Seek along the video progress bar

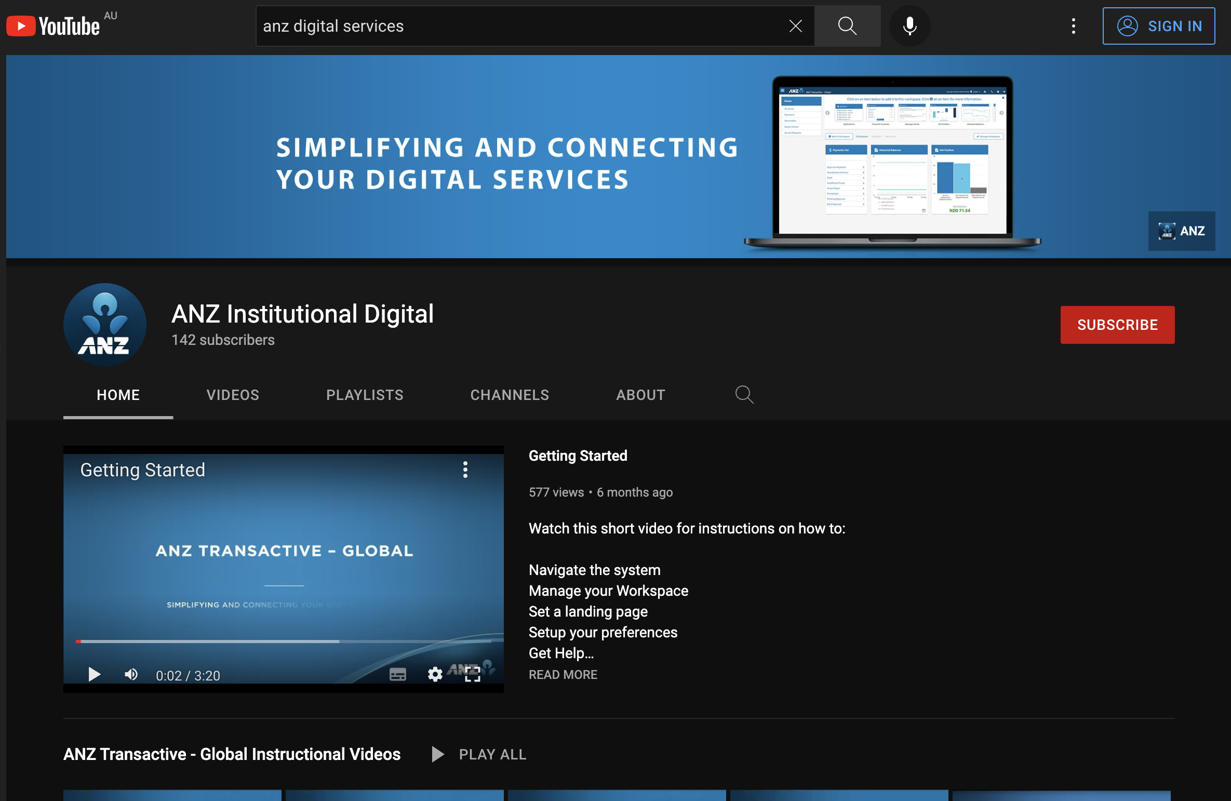(284, 642)
